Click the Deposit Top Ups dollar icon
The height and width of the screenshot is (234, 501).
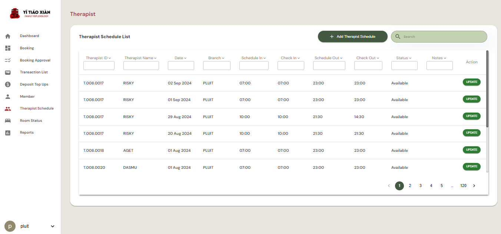[8, 84]
